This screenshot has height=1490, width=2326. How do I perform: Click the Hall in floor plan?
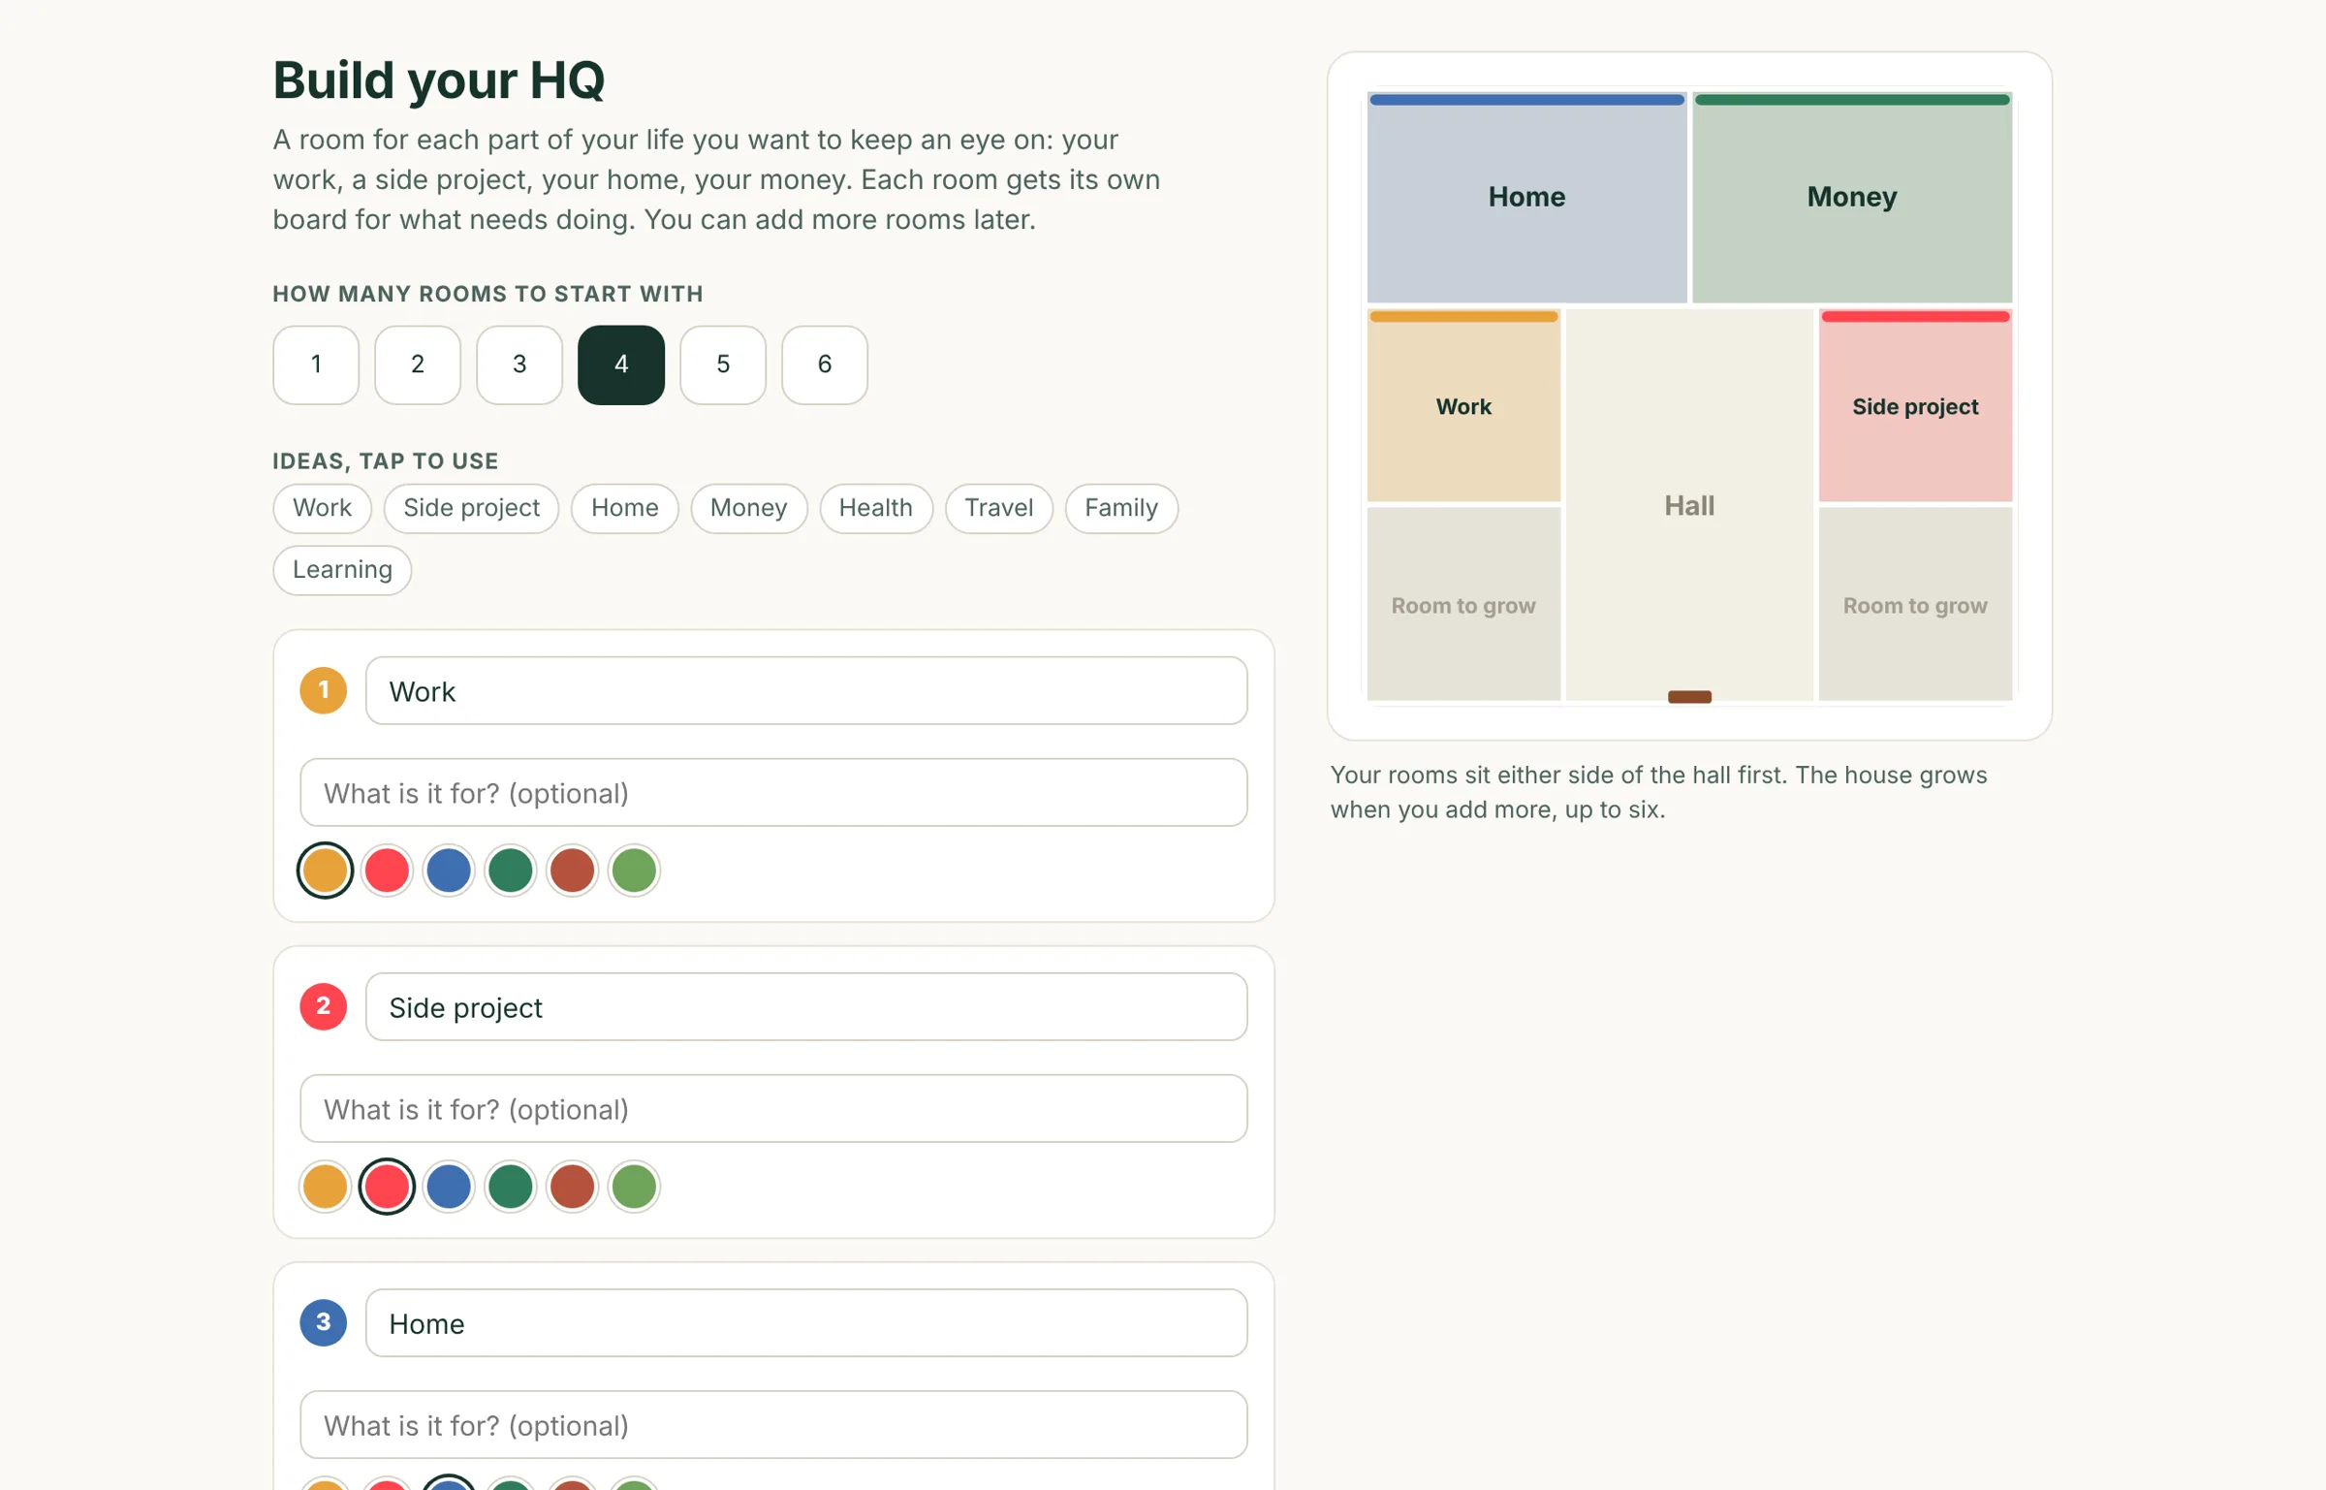[1689, 505]
